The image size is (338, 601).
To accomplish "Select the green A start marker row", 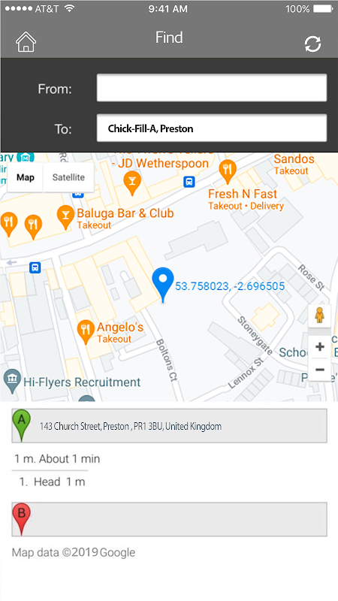I will tap(170, 425).
